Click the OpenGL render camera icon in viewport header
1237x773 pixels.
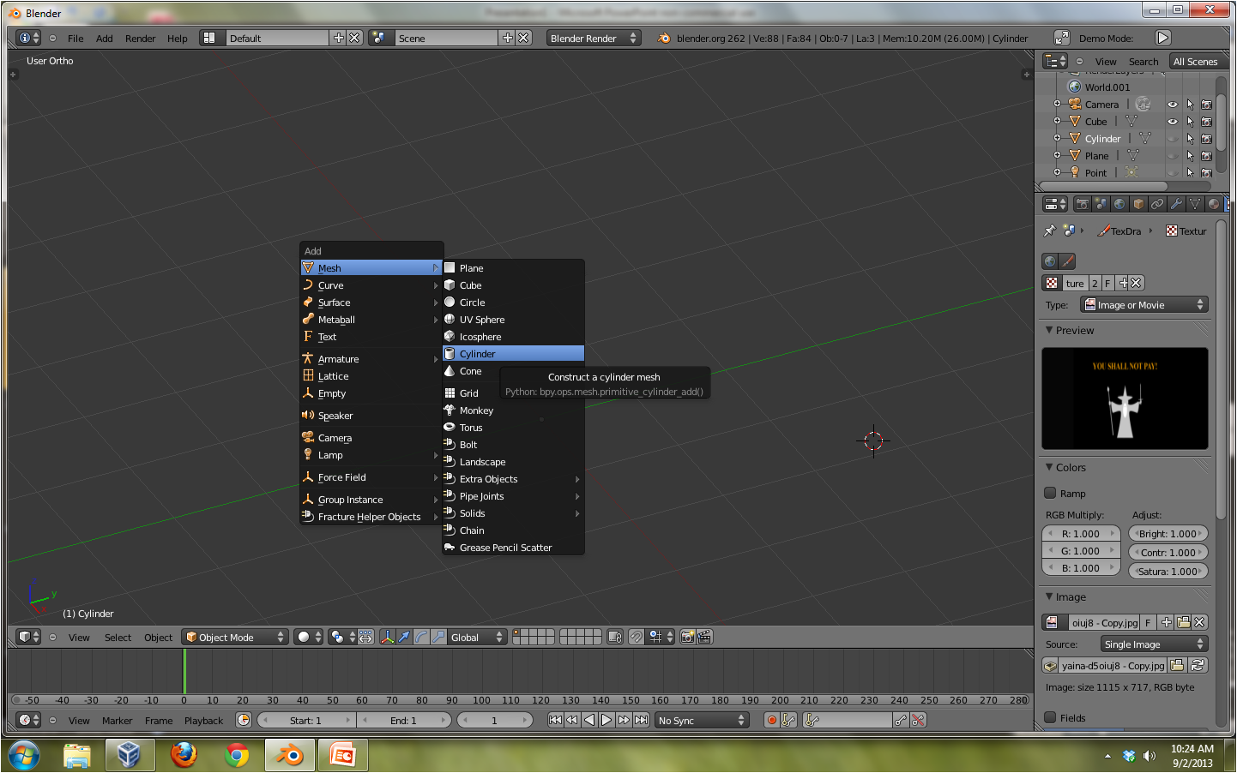687,637
